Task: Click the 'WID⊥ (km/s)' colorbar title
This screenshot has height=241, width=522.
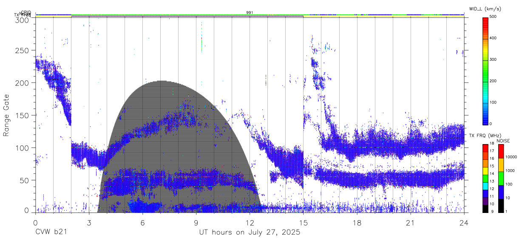Action: click(486, 9)
